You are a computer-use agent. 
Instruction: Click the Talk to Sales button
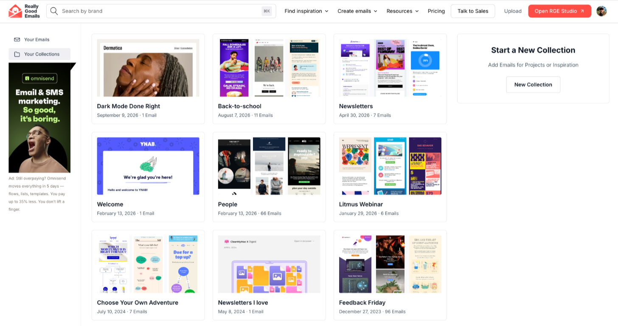click(x=473, y=11)
